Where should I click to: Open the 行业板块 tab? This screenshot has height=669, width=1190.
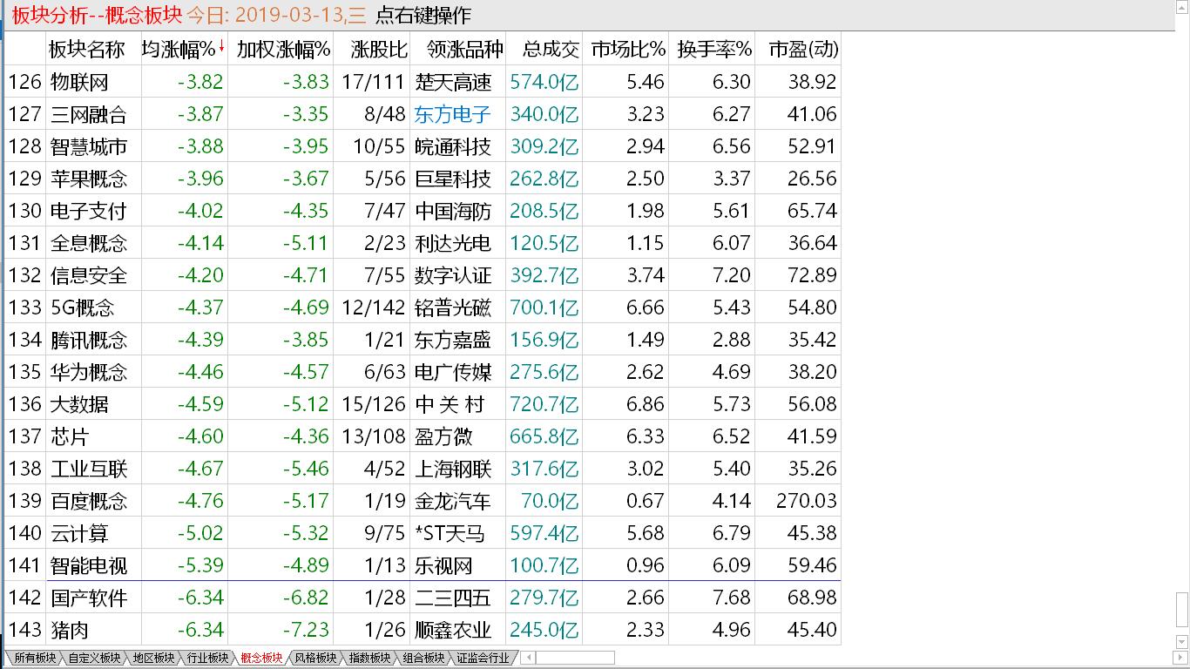[207, 659]
